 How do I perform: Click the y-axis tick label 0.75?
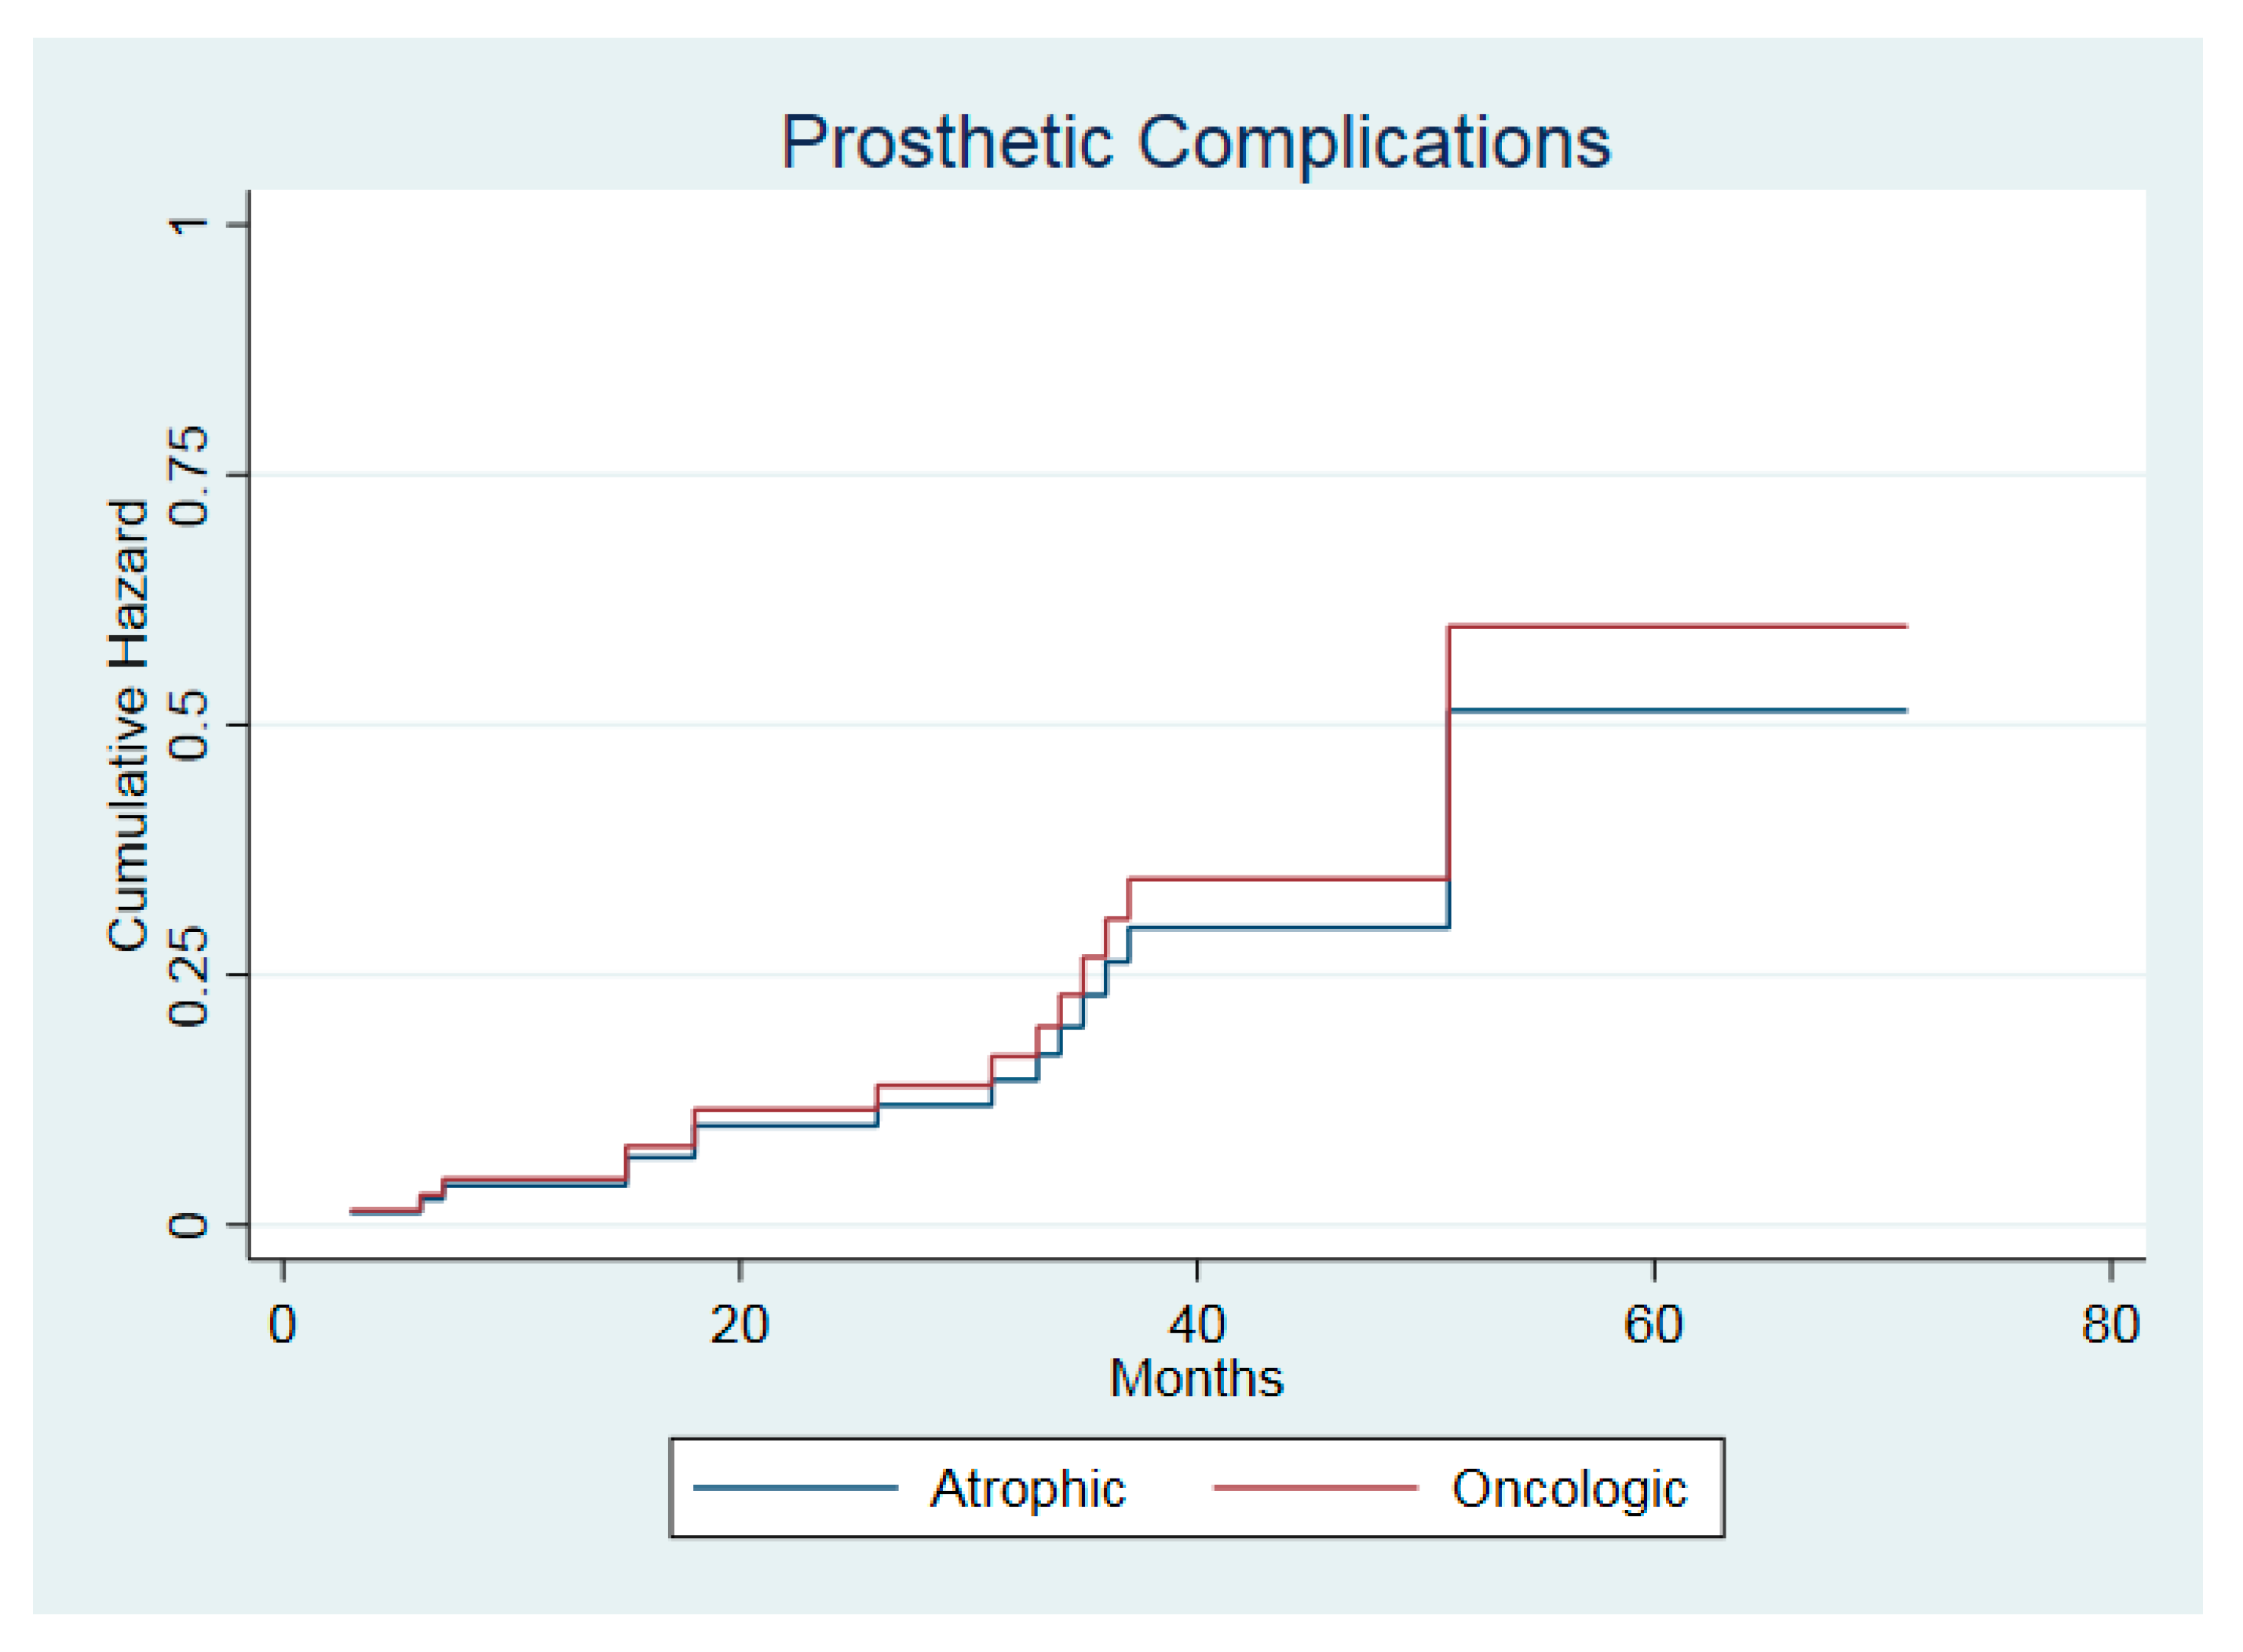point(188,475)
